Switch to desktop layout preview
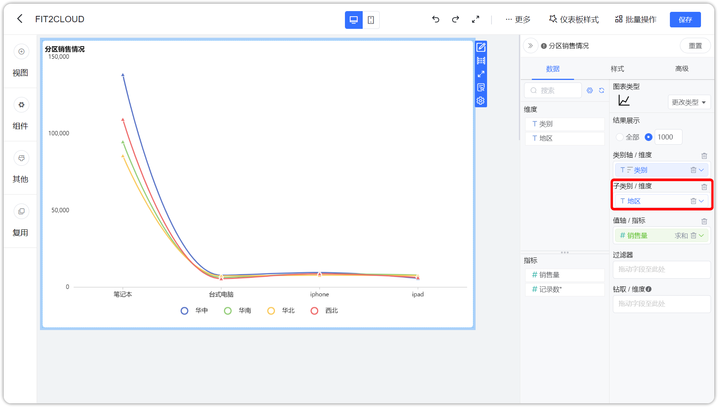 [353, 20]
